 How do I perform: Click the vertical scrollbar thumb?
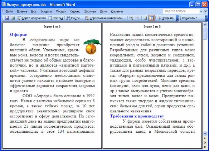205,33
